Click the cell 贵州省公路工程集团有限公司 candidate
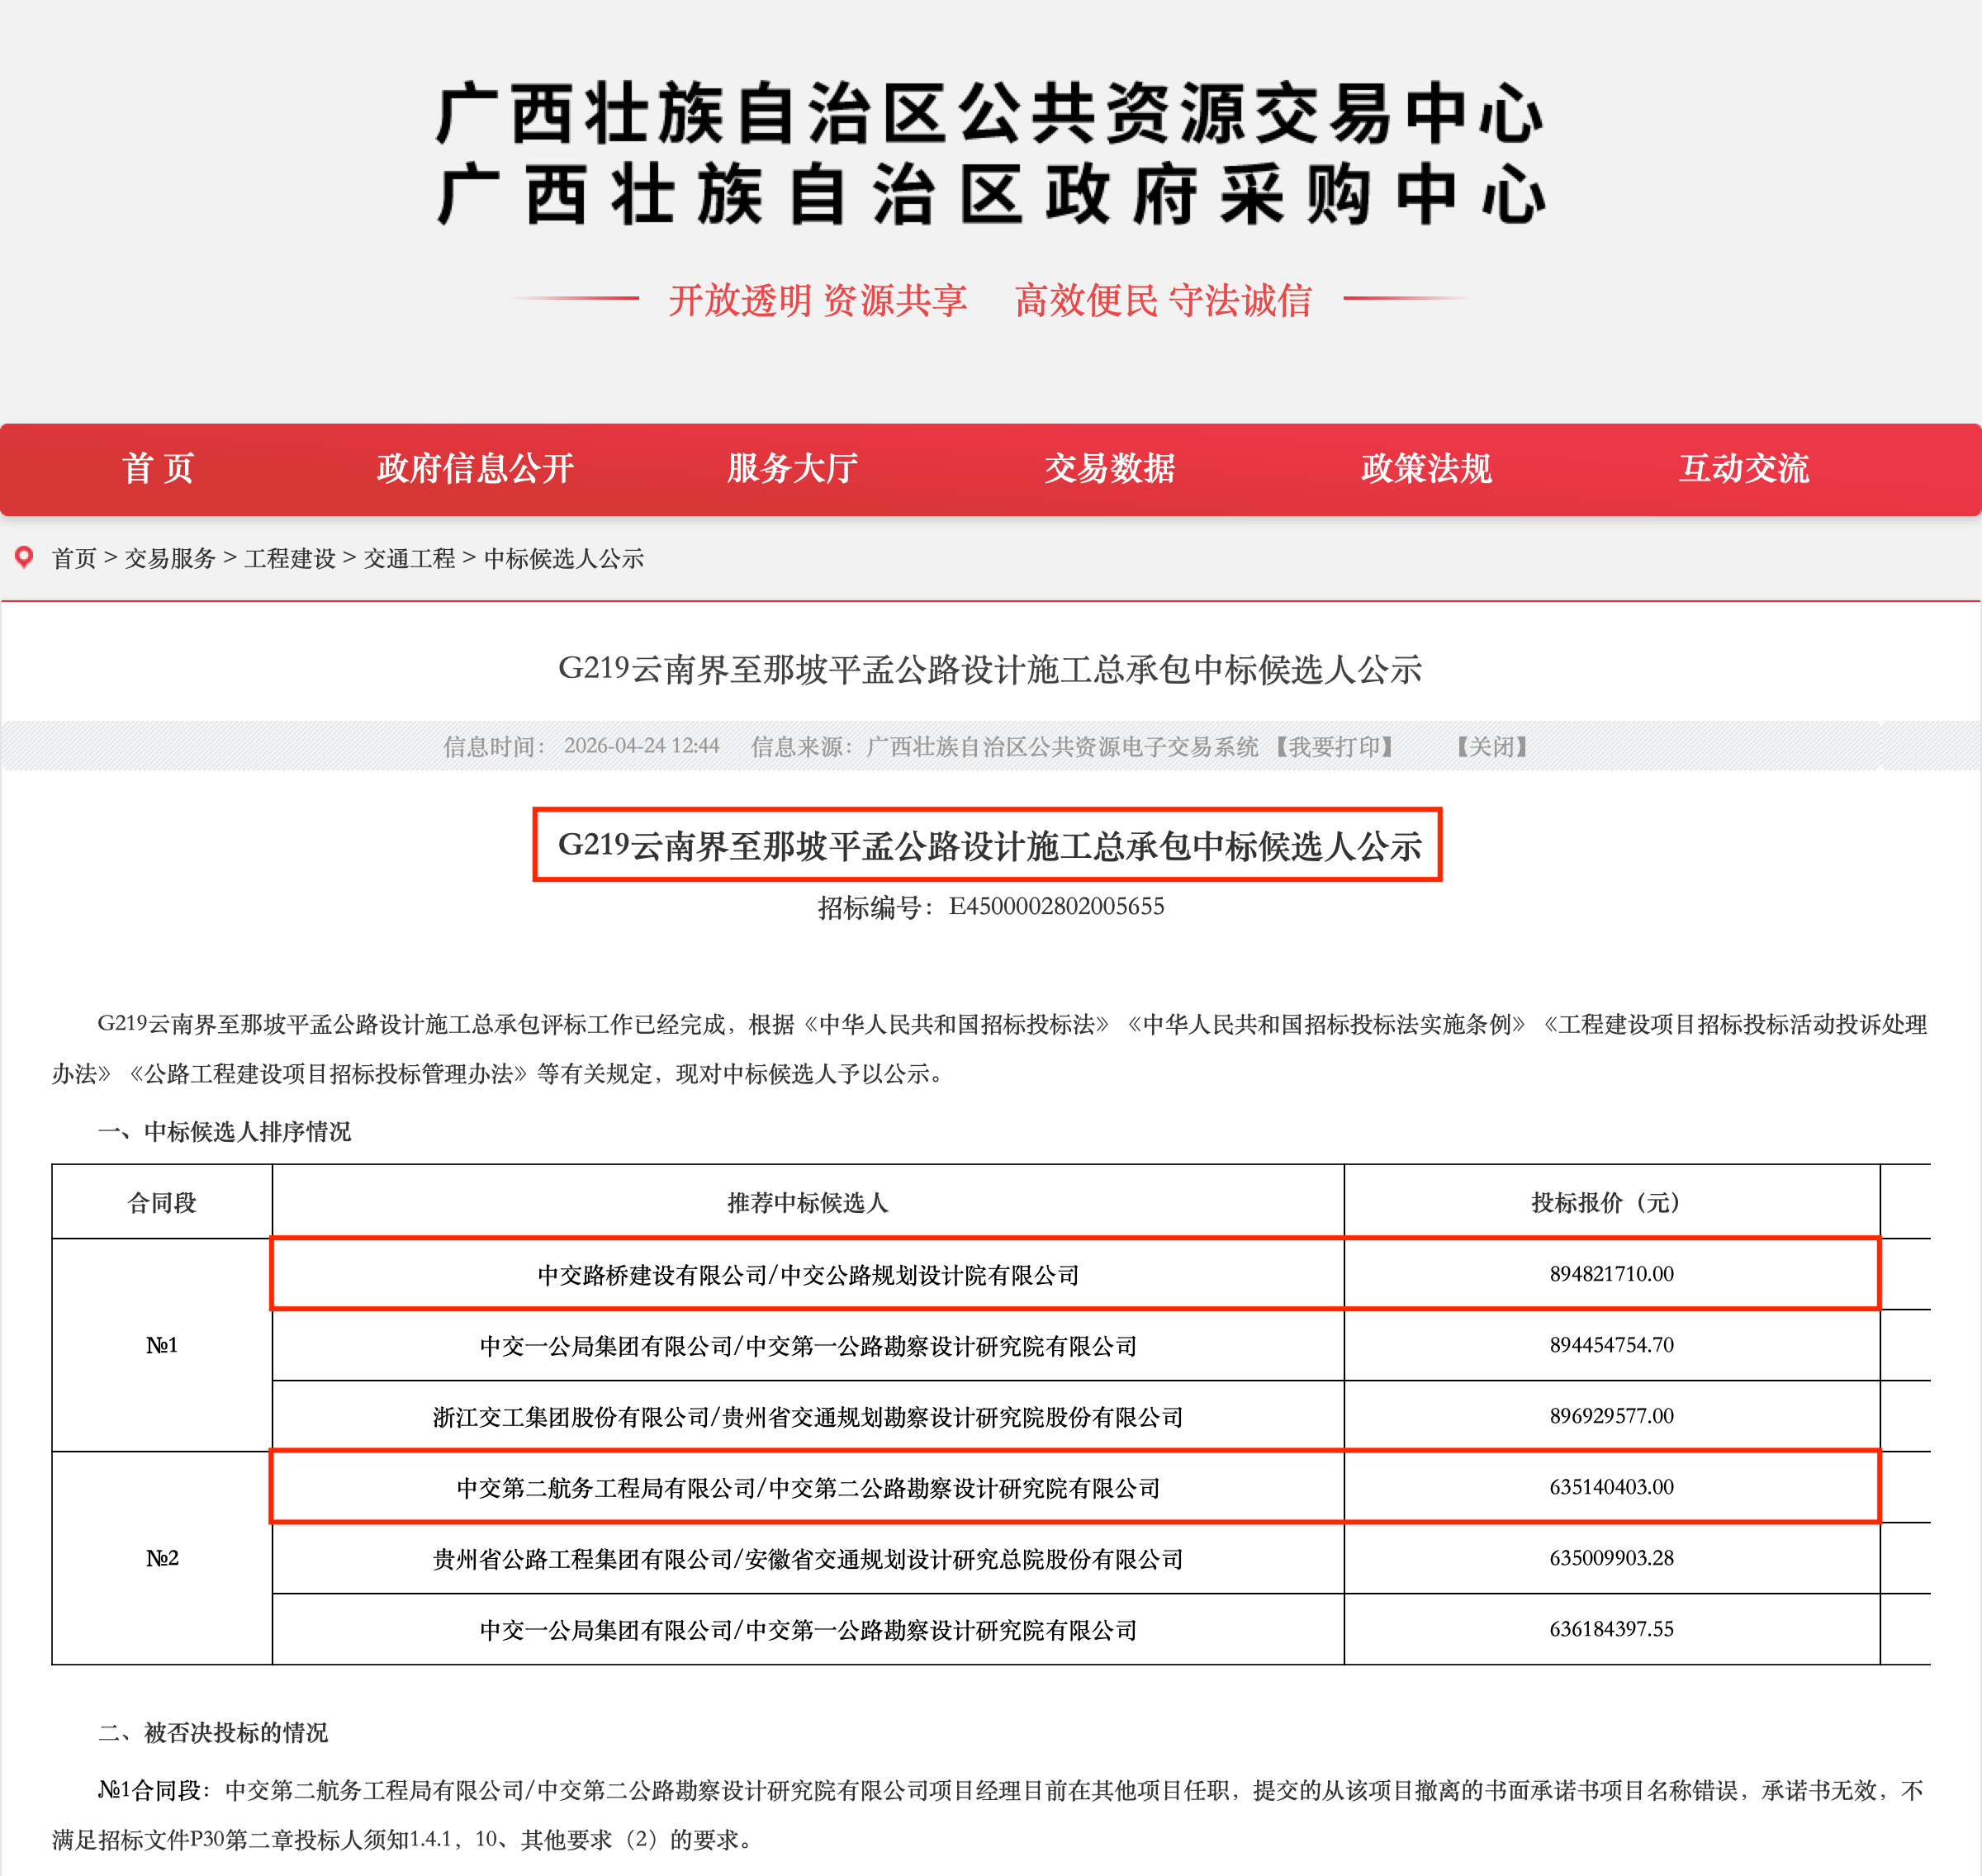The height and width of the screenshot is (1876, 1982). pos(808,1559)
